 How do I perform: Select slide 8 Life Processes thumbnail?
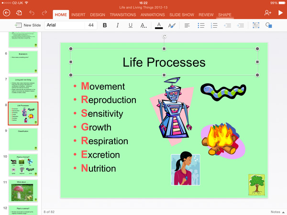(x=23, y=114)
